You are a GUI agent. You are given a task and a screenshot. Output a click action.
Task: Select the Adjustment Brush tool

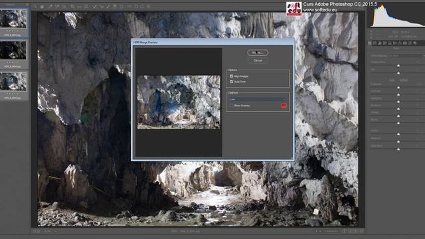pos(108,7)
